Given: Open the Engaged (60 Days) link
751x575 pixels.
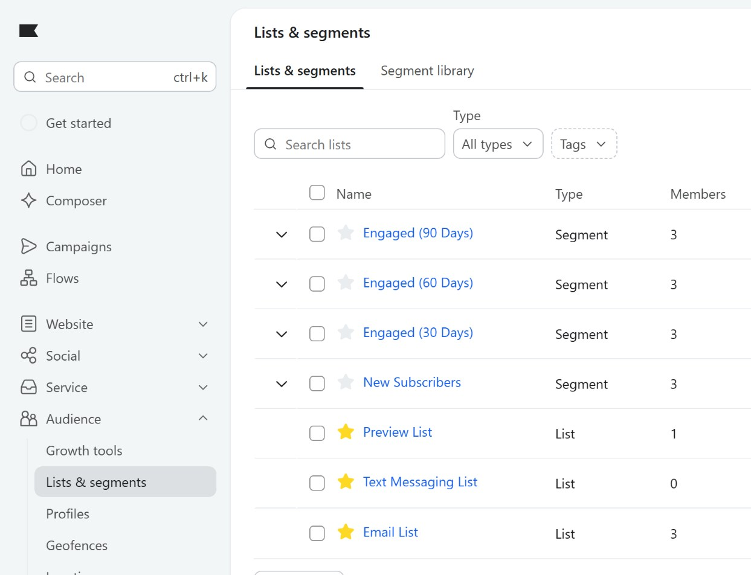Looking at the screenshot, I should [x=418, y=283].
